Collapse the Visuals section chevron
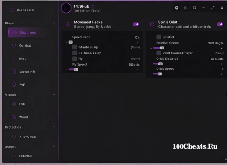Screen dimensions: 227x165 click(x=54, y=95)
